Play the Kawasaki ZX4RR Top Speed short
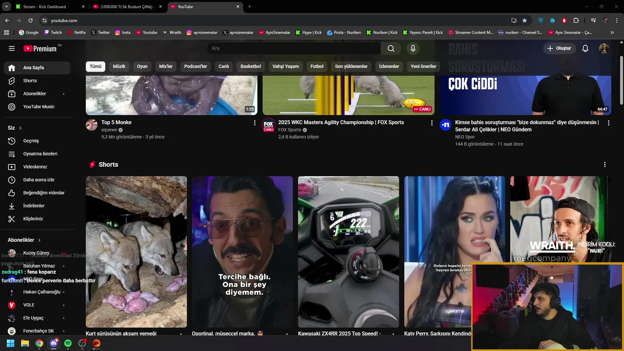Image resolution: width=624 pixels, height=351 pixels. click(348, 252)
